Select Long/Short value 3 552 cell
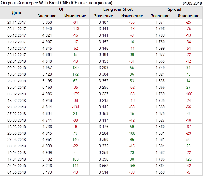Viewport: 203px width, 176px height. pyautogui.click(x=103, y=166)
